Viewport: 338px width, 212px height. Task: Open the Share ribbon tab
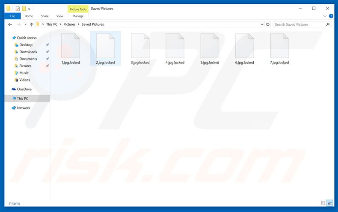[x=44, y=16]
